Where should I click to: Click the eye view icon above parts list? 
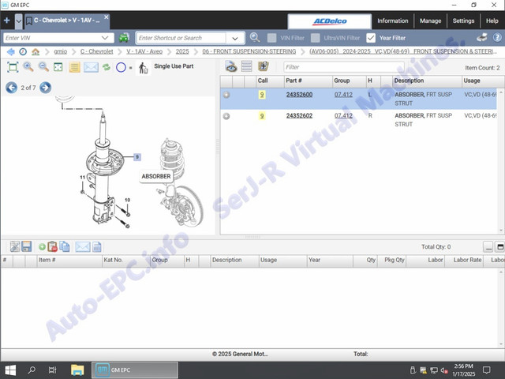point(231,66)
